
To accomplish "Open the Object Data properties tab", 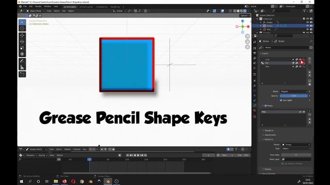I will [x=254, y=105].
